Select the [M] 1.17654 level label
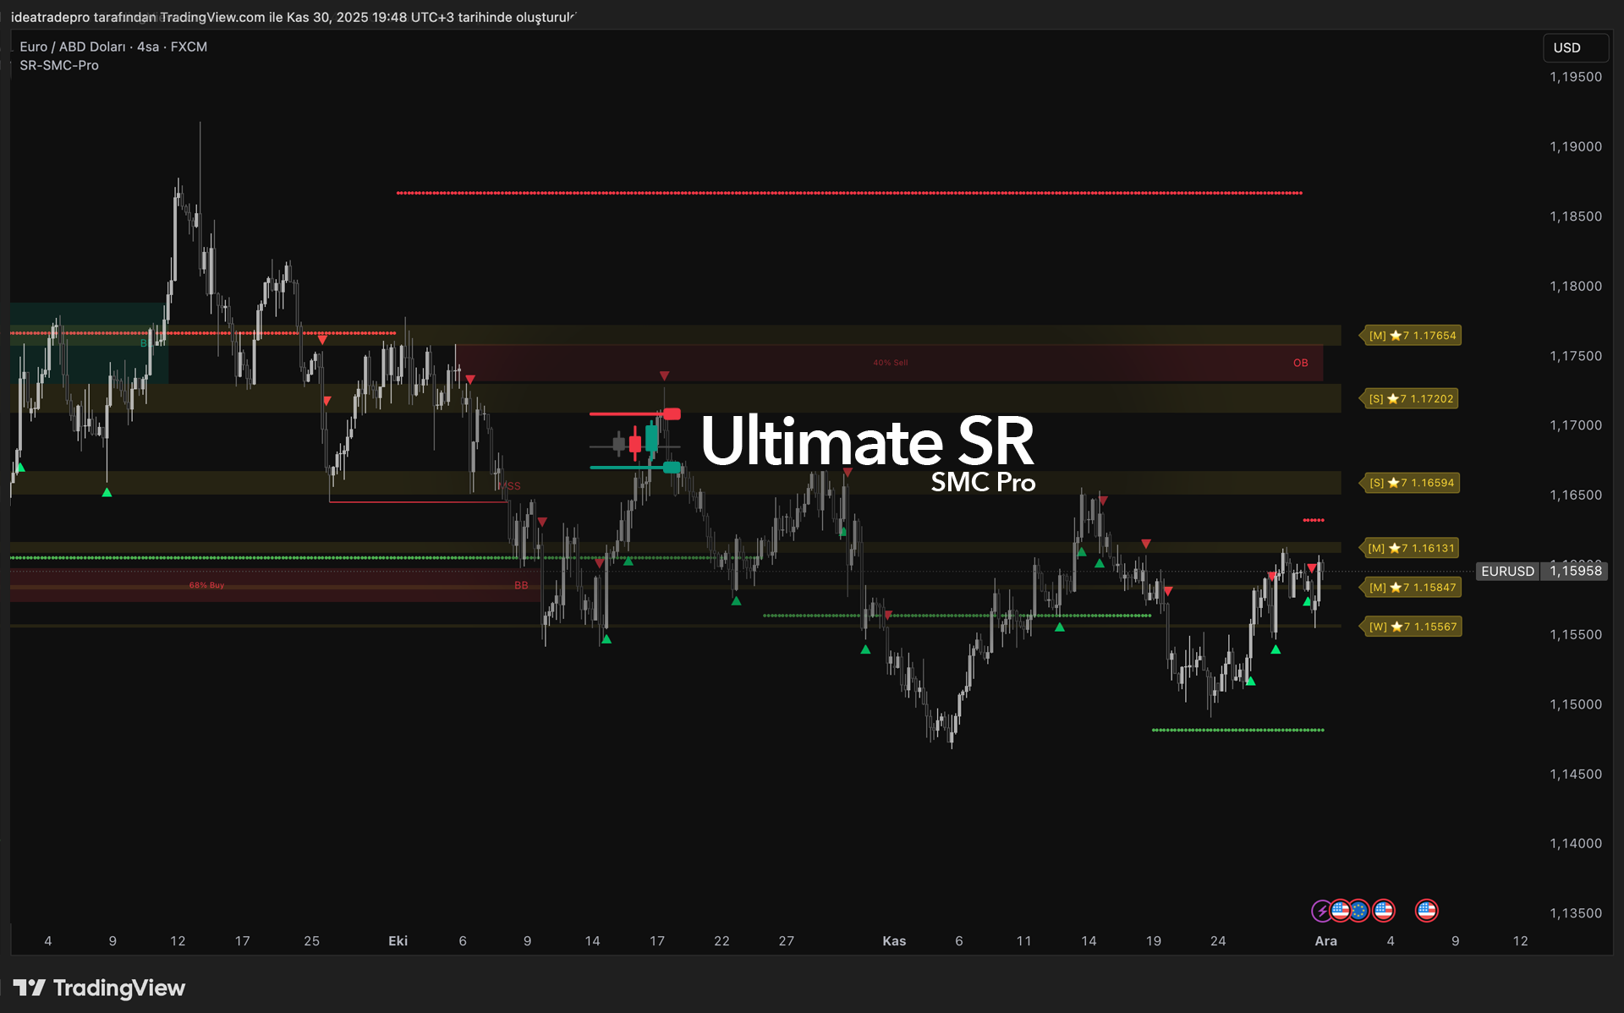The height and width of the screenshot is (1013, 1624). [1412, 336]
